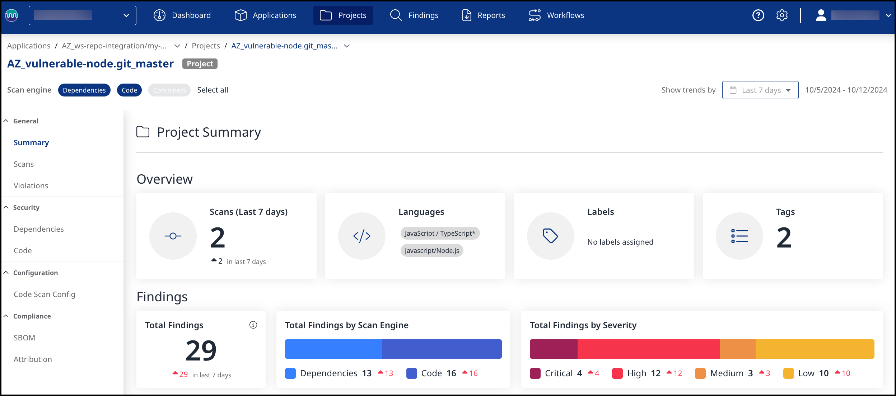Click the scans commit icon in Overview
Viewport: 896px width, 396px height.
(x=173, y=236)
